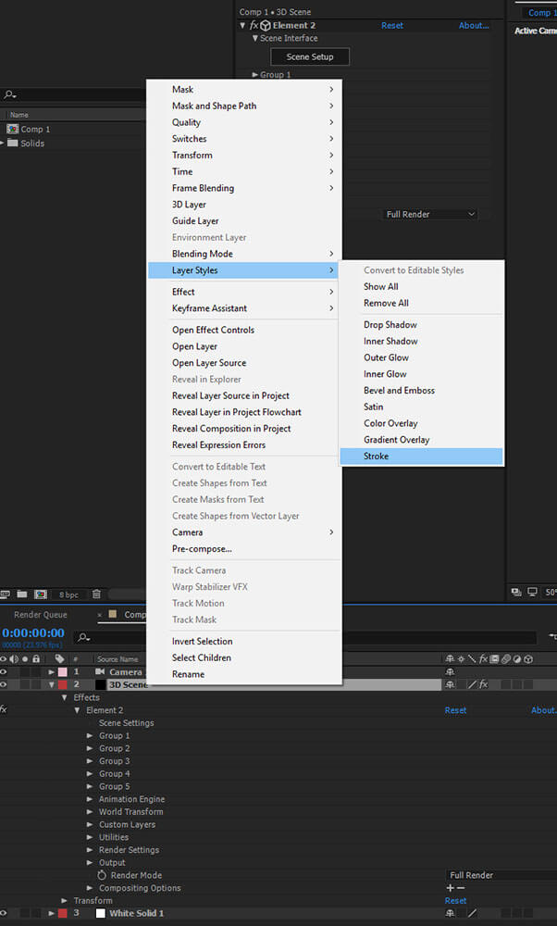Click the 3D layer cube column header icon

point(528,658)
